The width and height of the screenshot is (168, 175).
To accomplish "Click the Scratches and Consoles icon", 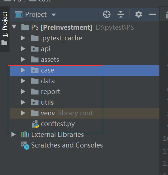I will 25,145.
